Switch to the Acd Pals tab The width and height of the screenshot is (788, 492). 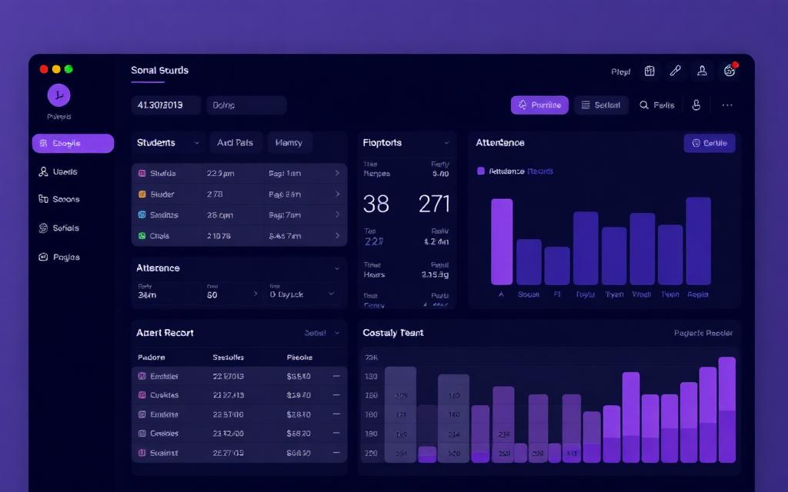pos(235,142)
